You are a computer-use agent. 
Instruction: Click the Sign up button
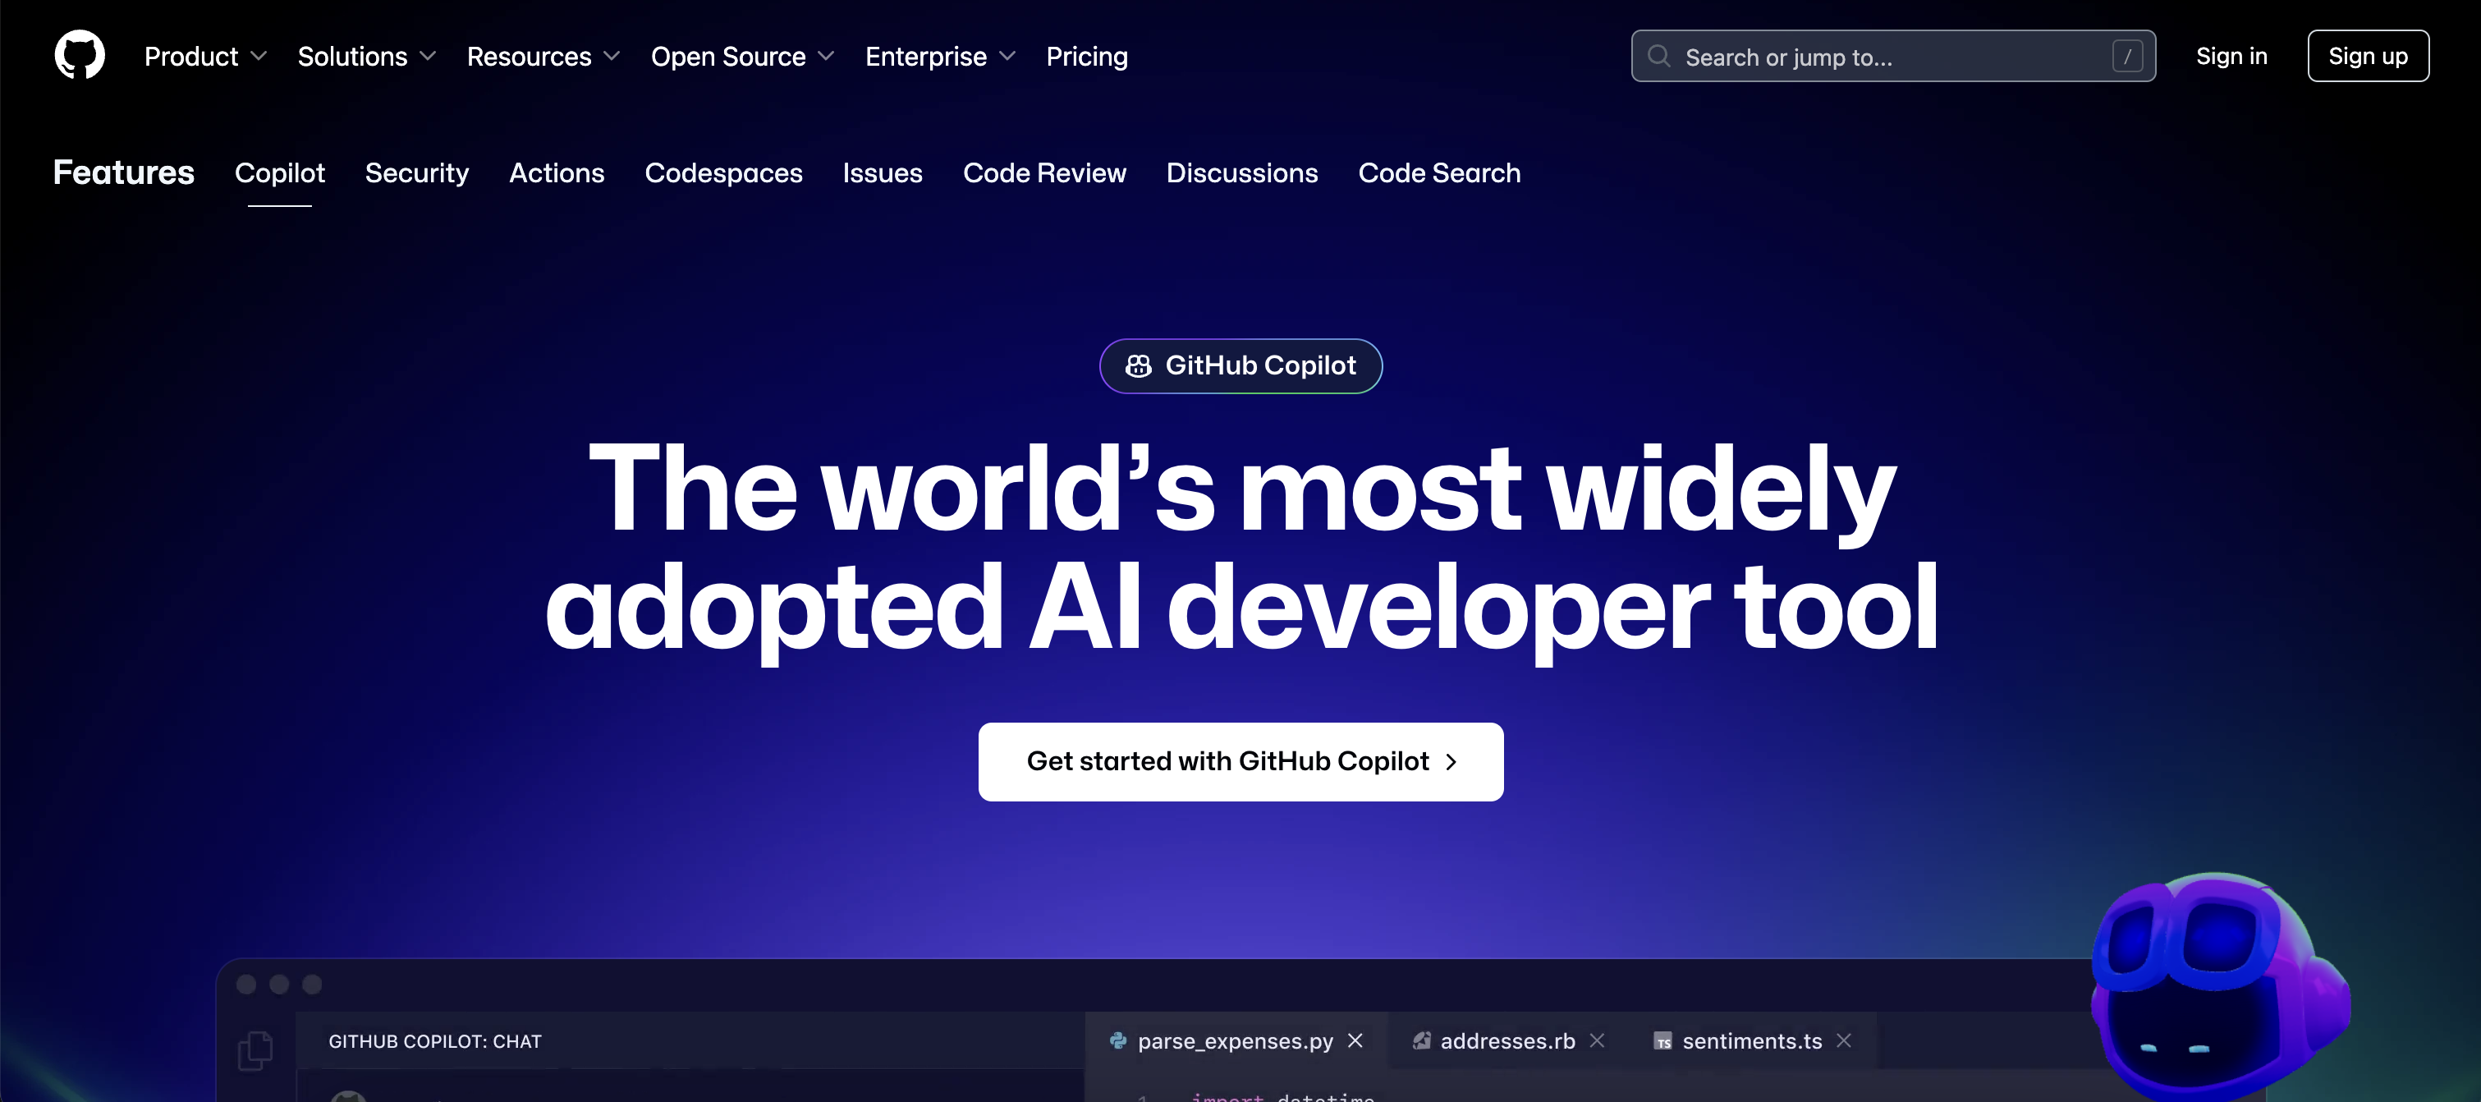click(x=2369, y=55)
